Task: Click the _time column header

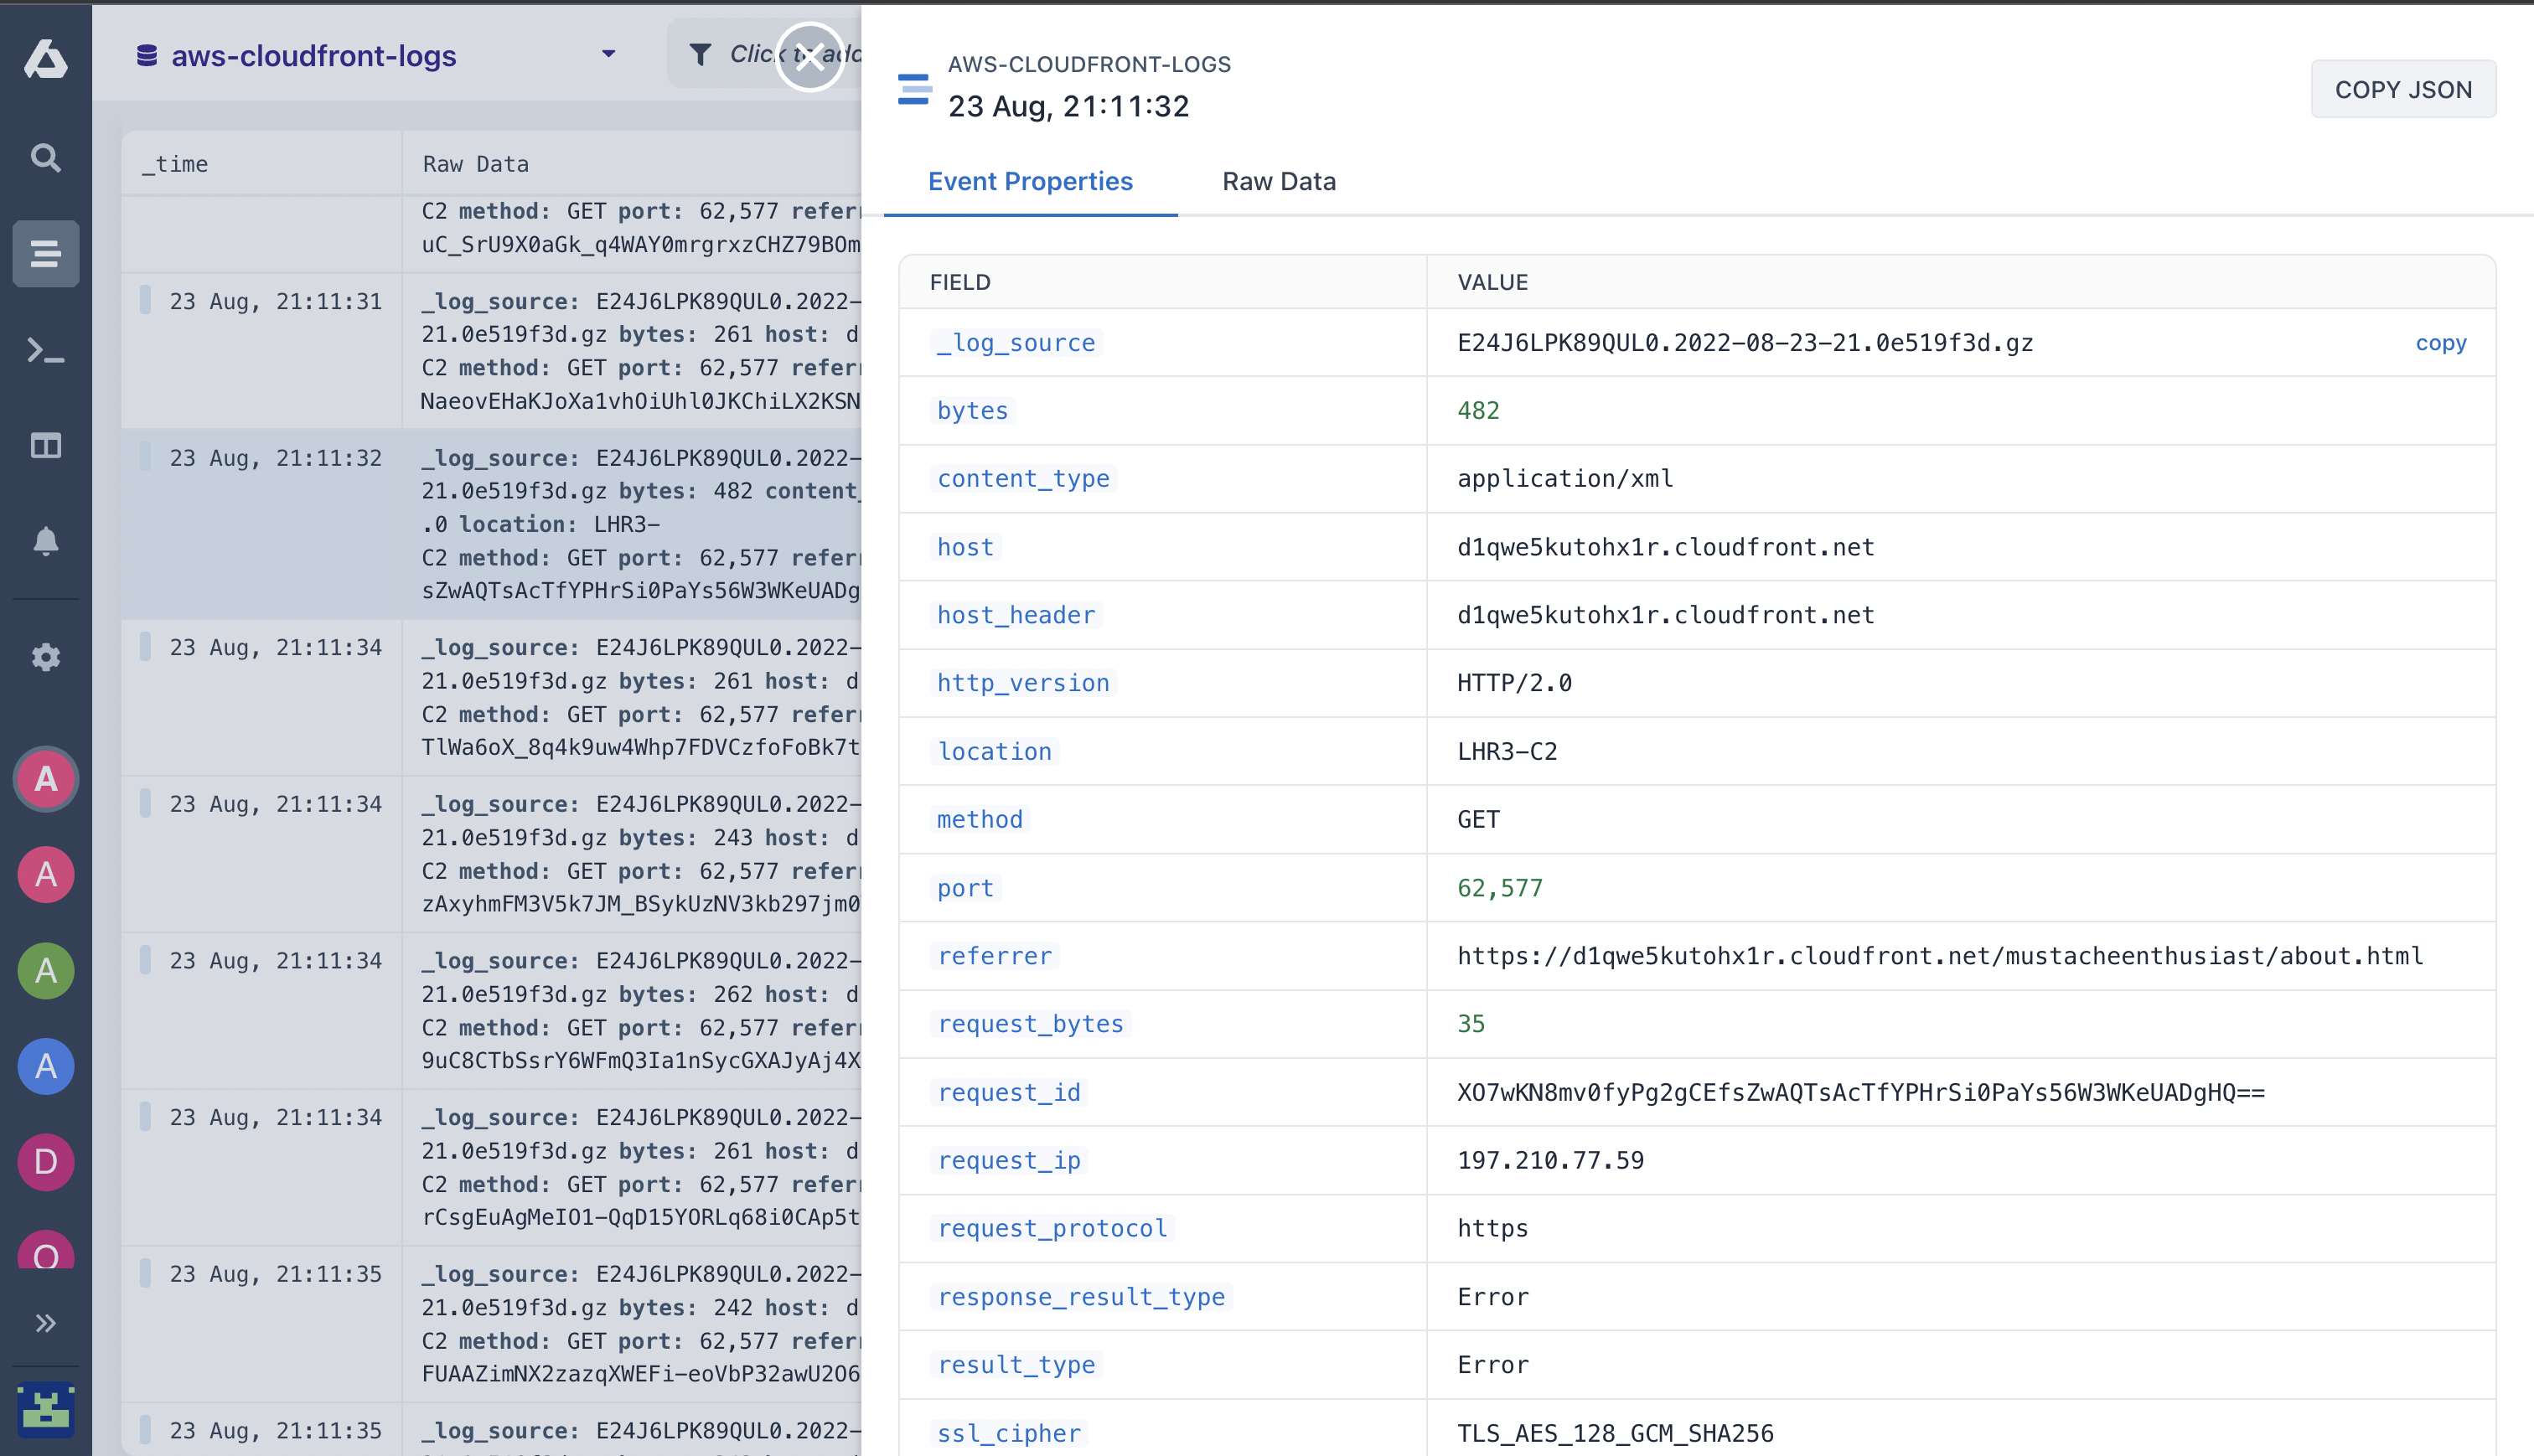Action: [x=175, y=164]
